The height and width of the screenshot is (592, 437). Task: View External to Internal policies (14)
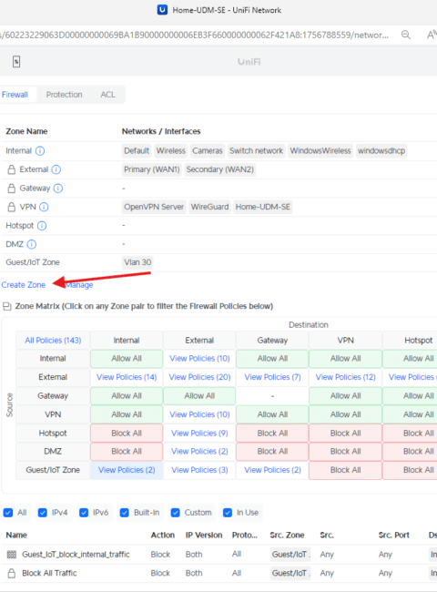(x=127, y=377)
